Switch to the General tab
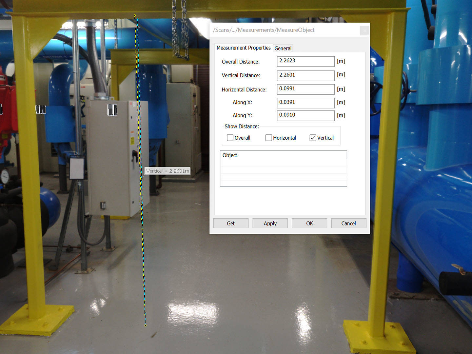472x354 pixels. (283, 48)
